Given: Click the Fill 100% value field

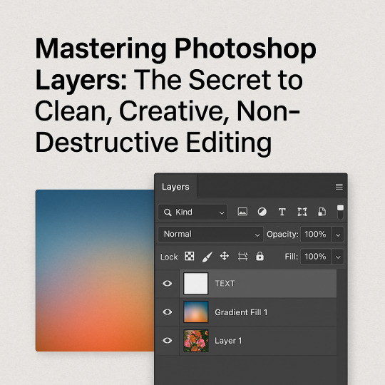Looking at the screenshot, I should coord(316,257).
